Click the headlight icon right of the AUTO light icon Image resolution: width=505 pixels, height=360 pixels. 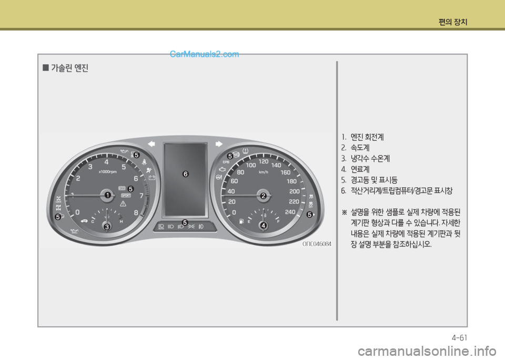coord(170,227)
